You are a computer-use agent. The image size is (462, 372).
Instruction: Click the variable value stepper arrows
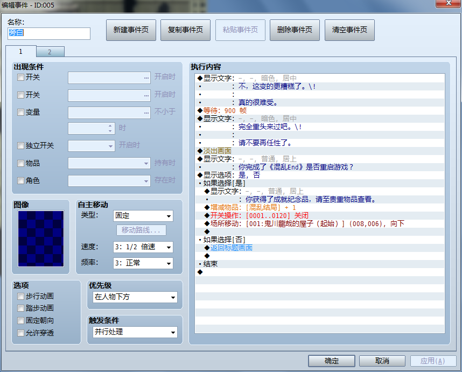[110, 128]
